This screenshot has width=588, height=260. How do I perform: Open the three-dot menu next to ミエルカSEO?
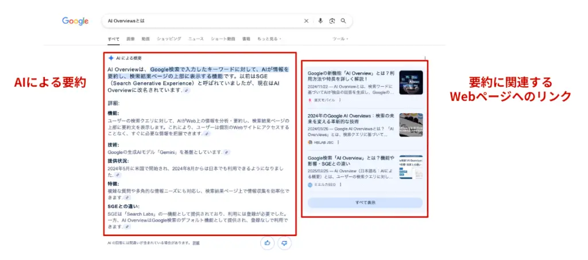pyautogui.click(x=341, y=185)
